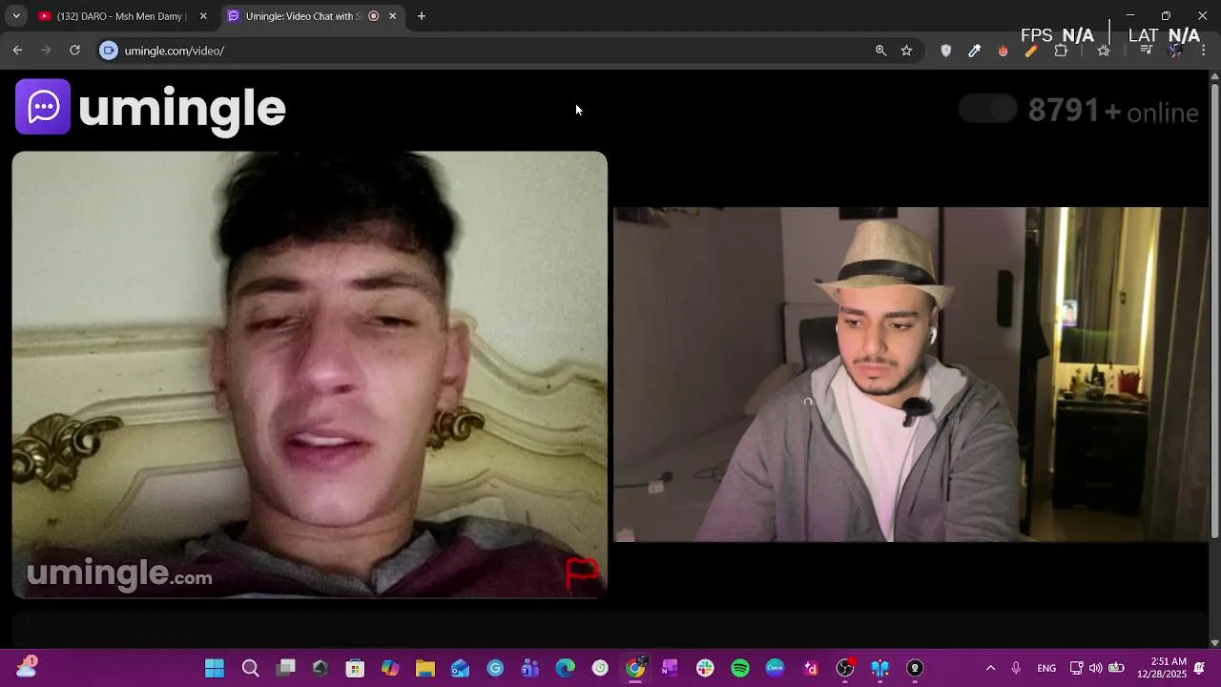Open the zoom magnifier in address bar
The image size is (1221, 687).
coord(880,51)
